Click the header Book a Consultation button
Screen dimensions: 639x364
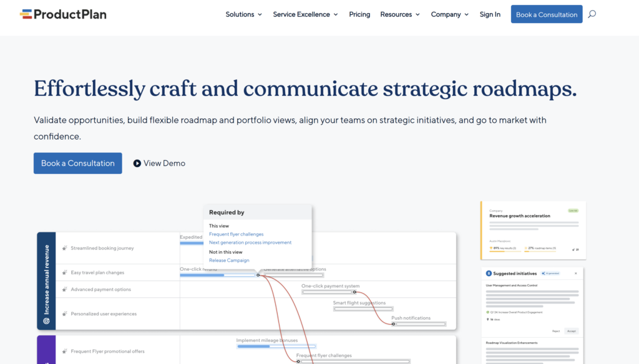[546, 14]
